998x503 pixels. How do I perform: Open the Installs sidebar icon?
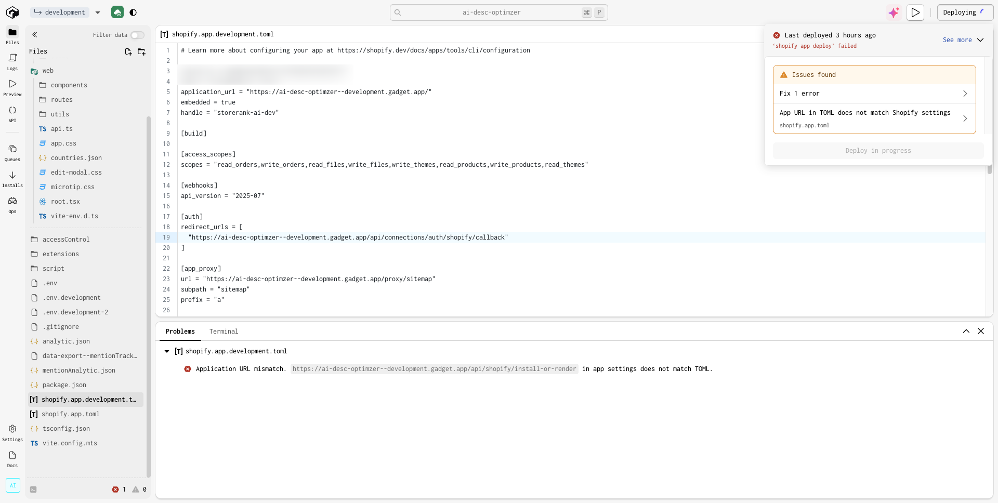coord(12,178)
